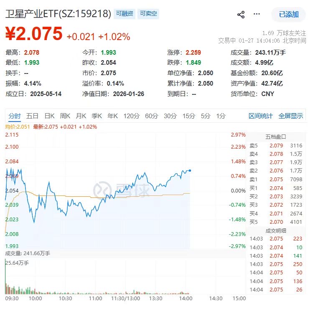Click the 溢价率 value 0.14%
The width and height of the screenshot is (323, 309).
pyautogui.click(x=115, y=84)
